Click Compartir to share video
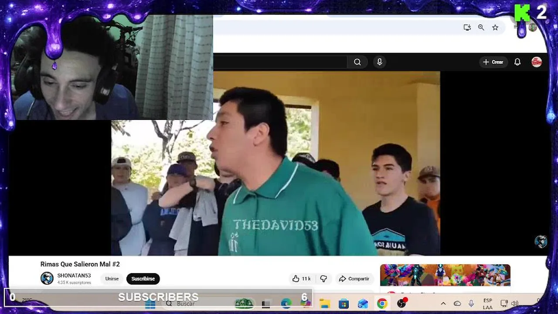Screen dimensions: 558x314 tap(354, 279)
